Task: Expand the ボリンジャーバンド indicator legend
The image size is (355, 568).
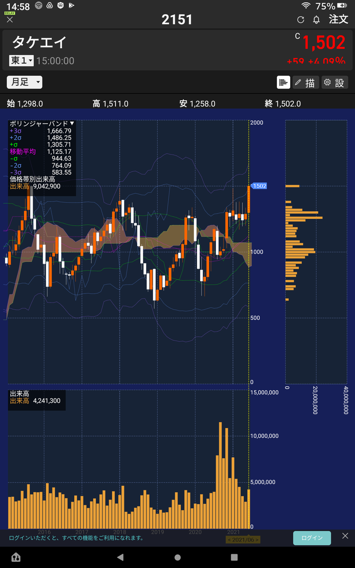Action: (42, 123)
